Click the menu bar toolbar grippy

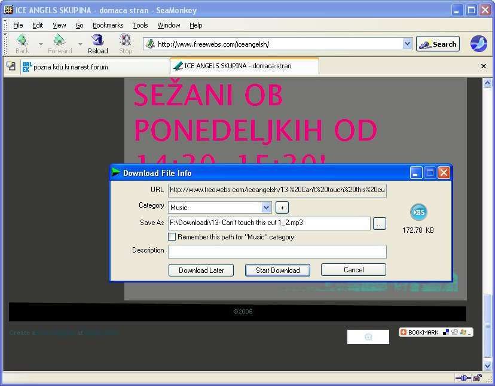pyautogui.click(x=5, y=25)
